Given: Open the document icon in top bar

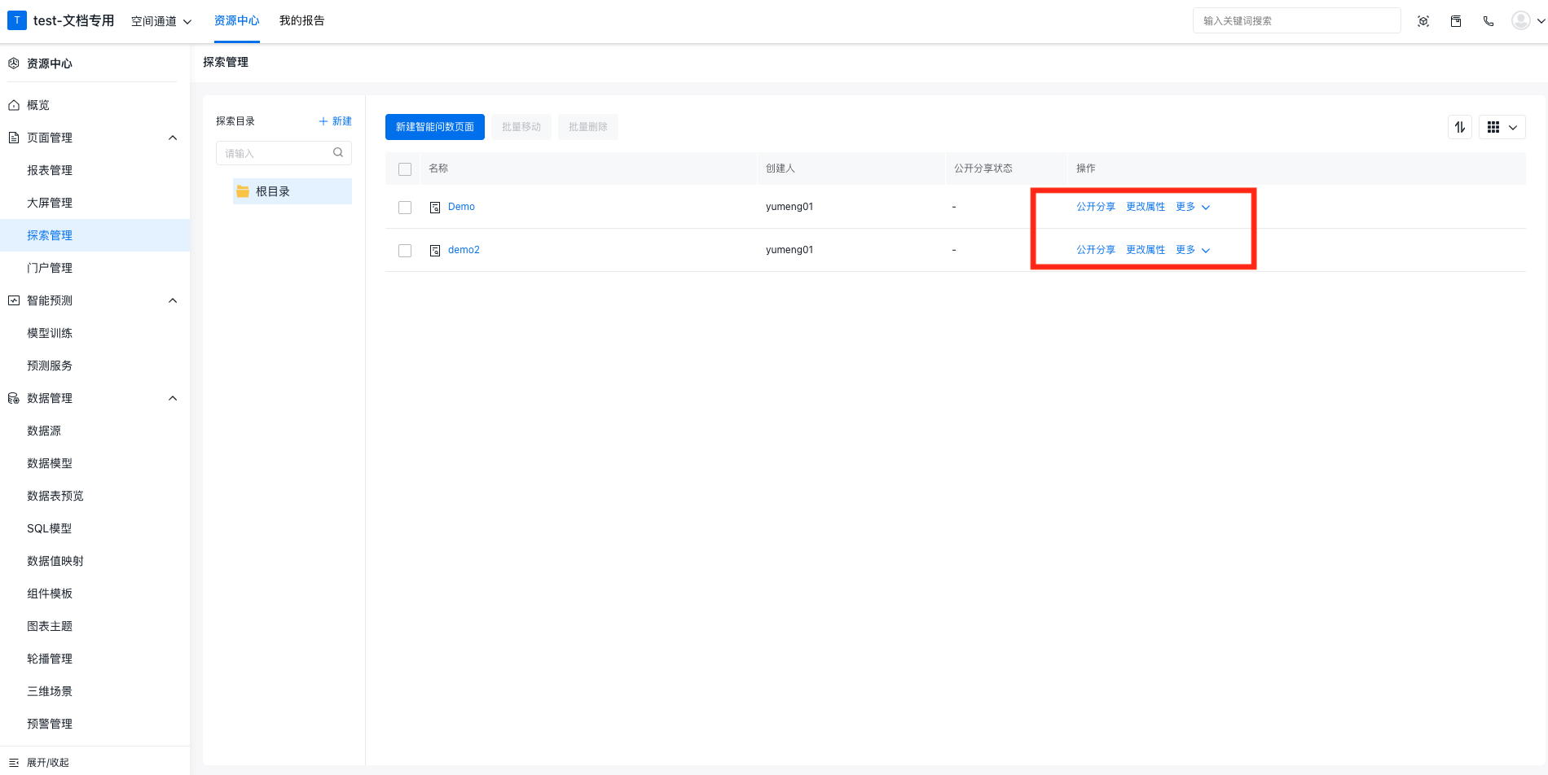Looking at the screenshot, I should (1456, 21).
